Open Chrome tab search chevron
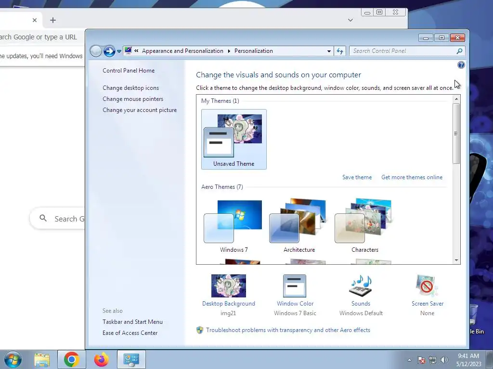This screenshot has width=493, height=369. tap(350, 20)
